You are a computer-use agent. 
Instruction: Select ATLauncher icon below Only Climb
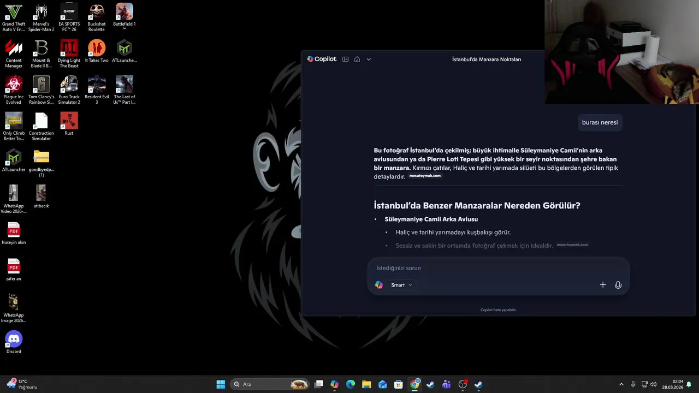point(14,160)
